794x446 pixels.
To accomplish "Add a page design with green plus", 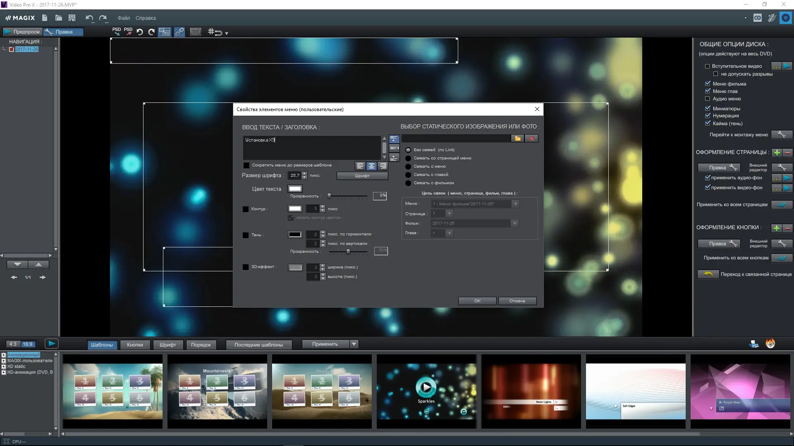I will [x=777, y=153].
